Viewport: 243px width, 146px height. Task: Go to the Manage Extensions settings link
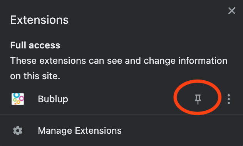coord(80,131)
